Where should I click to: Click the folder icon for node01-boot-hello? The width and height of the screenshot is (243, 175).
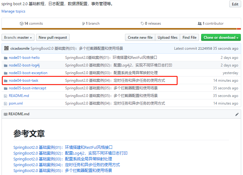(x=6, y=58)
